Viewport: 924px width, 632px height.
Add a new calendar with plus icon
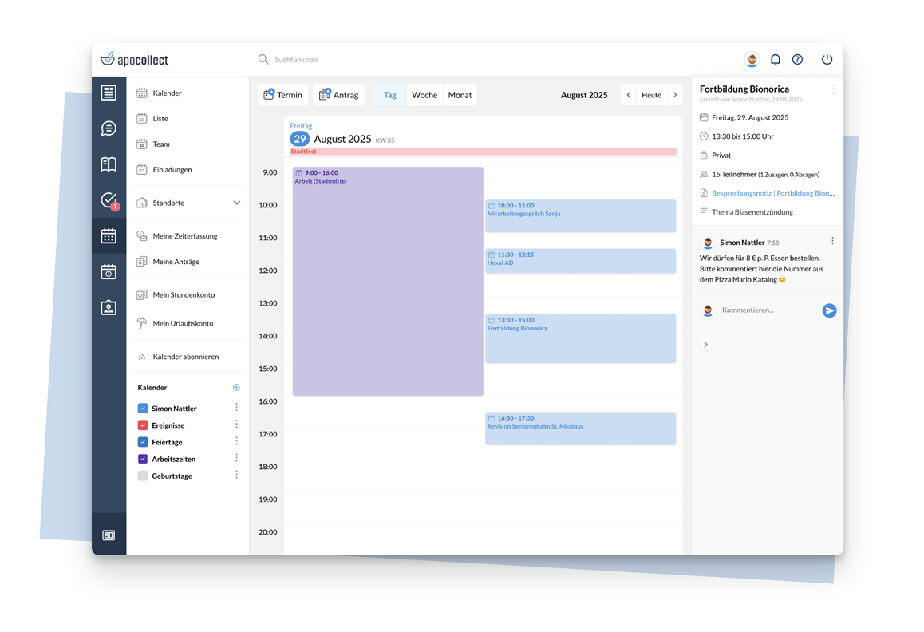tap(236, 388)
